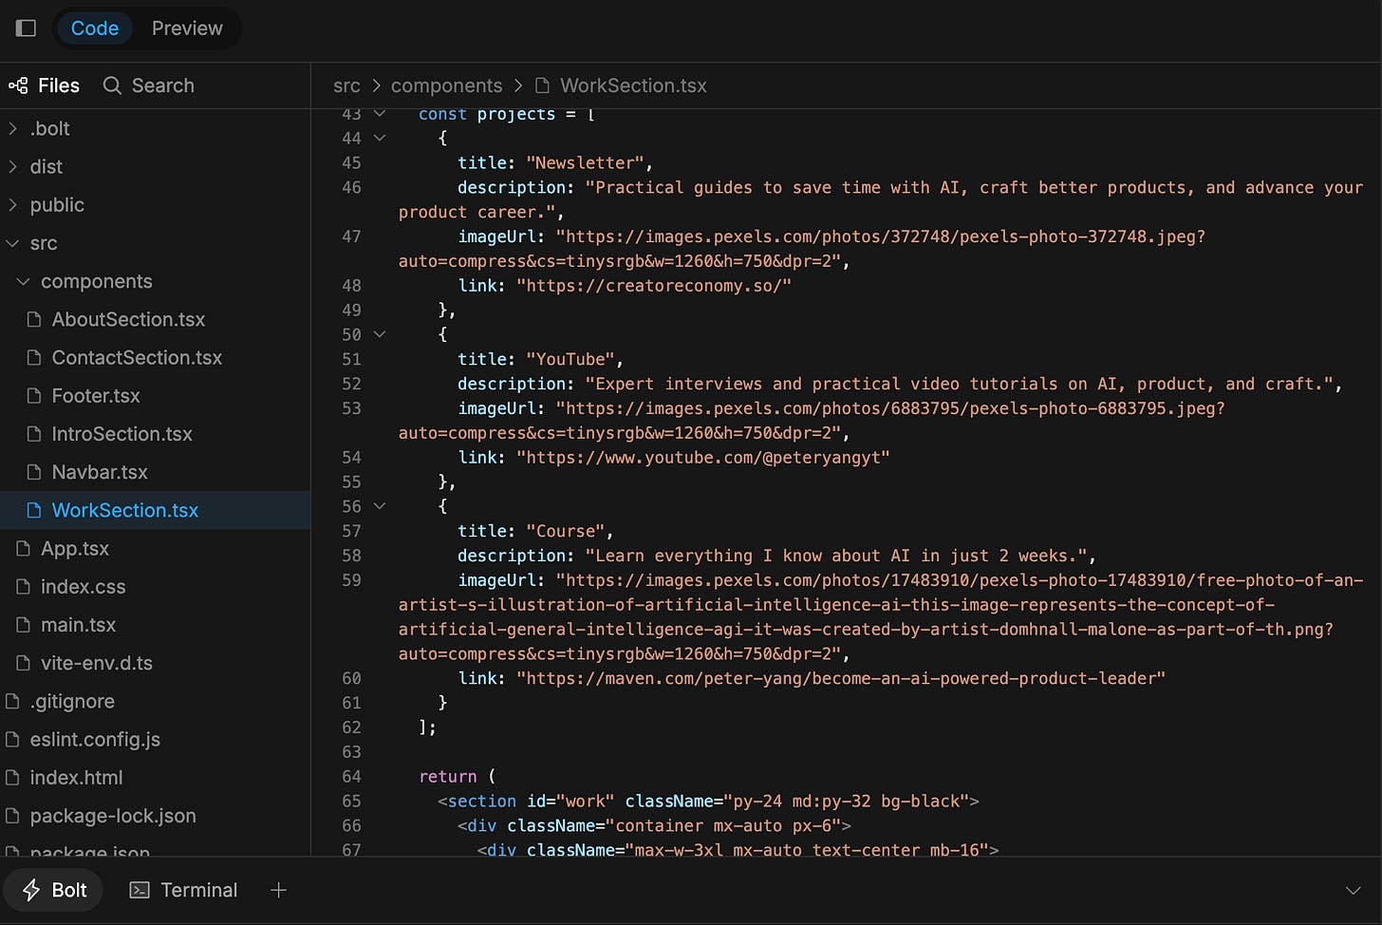Click creatoreconomy.so link string on line 48

(x=654, y=285)
